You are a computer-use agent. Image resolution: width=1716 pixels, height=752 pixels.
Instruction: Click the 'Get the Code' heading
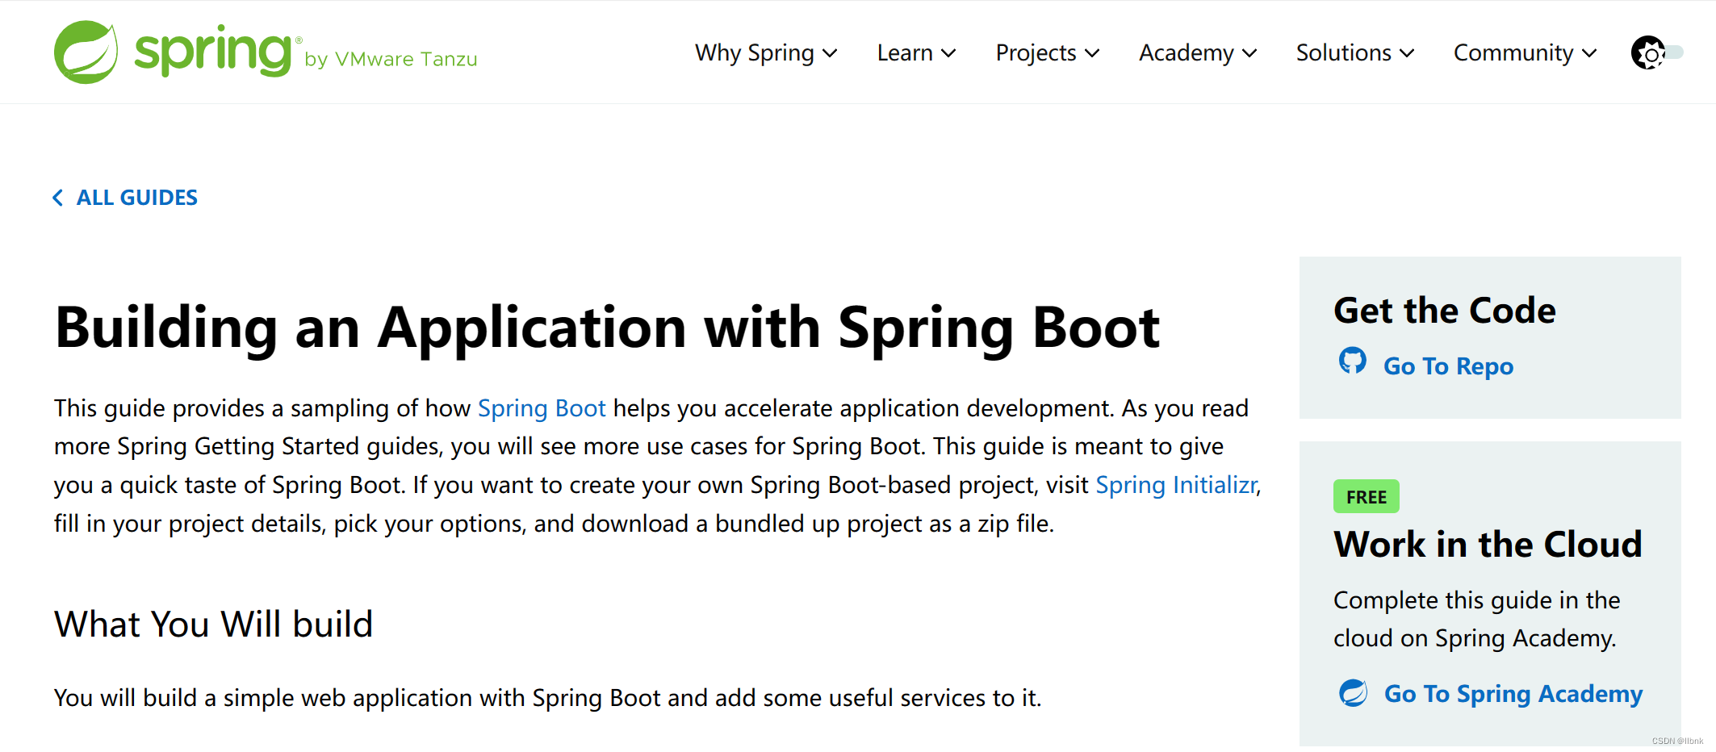click(x=1444, y=311)
